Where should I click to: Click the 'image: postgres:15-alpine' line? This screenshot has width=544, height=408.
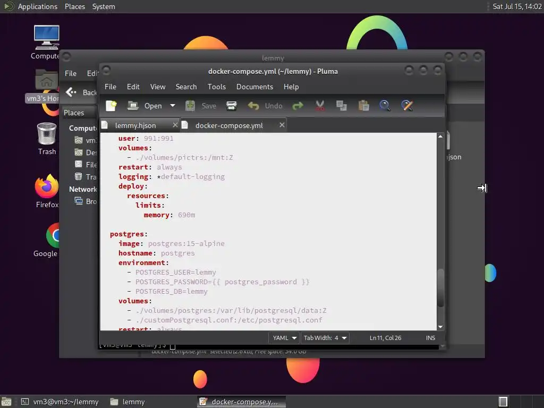point(172,243)
